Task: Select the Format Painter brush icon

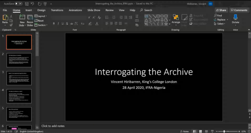Action: click(x=11, y=25)
